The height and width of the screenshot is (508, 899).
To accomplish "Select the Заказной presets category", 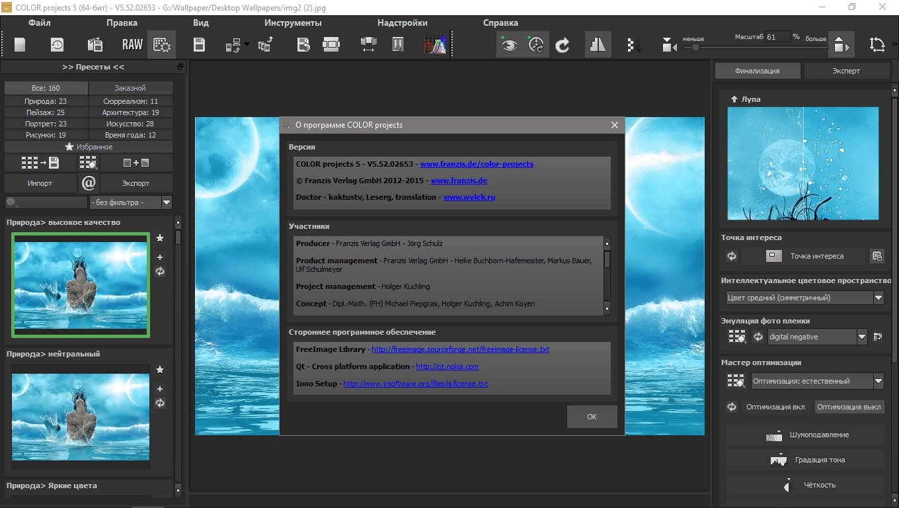I will tap(130, 88).
